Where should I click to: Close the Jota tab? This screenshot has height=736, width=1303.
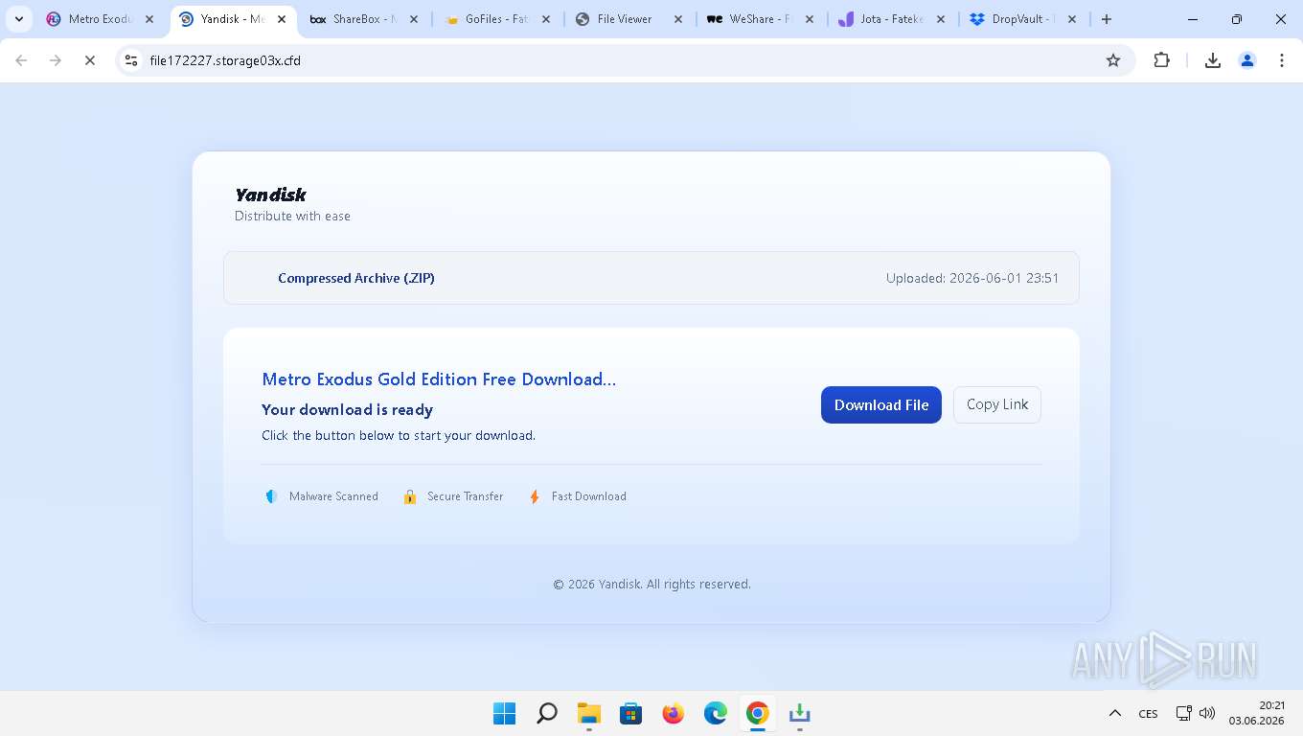coord(940,19)
